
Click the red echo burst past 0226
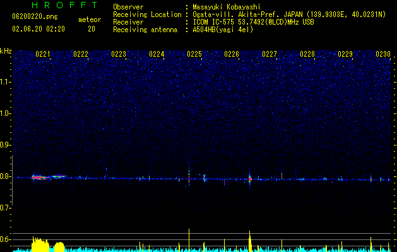click(x=250, y=179)
